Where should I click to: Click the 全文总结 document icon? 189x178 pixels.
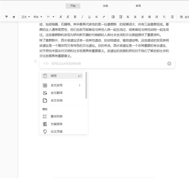45,101
